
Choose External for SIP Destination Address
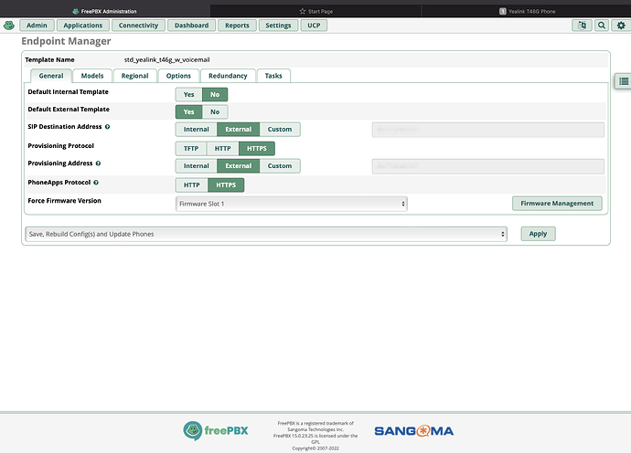[239, 130]
